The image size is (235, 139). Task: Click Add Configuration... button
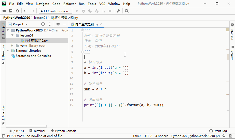(x=56, y=11)
